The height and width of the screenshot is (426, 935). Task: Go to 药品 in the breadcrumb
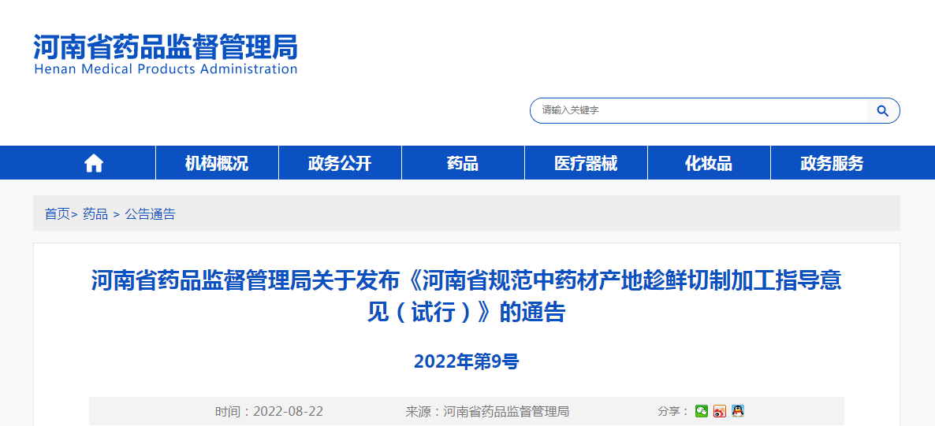pos(95,214)
